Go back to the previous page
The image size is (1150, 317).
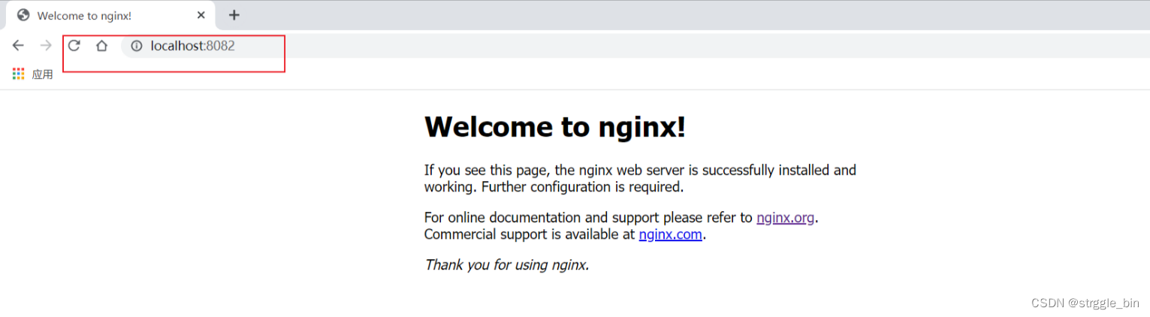pos(18,46)
